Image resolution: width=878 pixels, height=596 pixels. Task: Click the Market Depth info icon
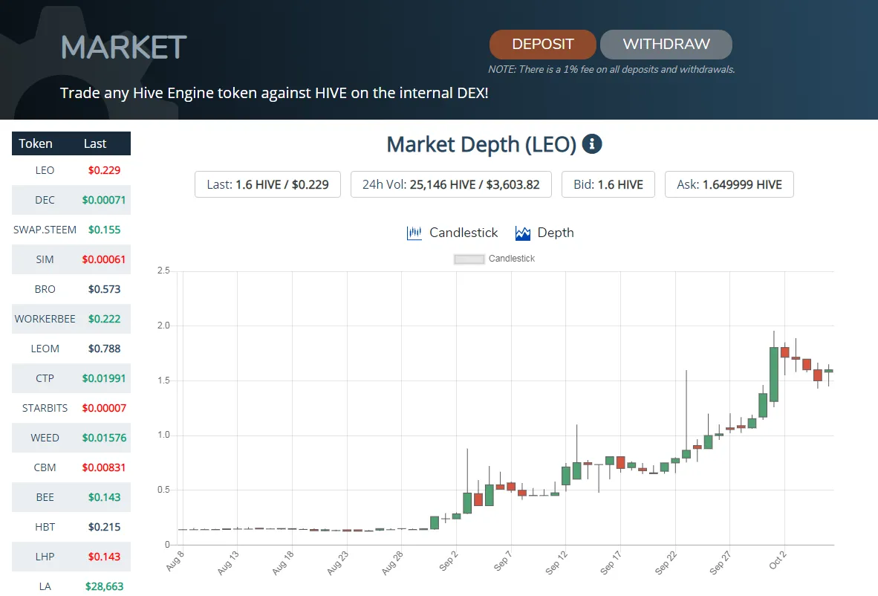coord(592,144)
